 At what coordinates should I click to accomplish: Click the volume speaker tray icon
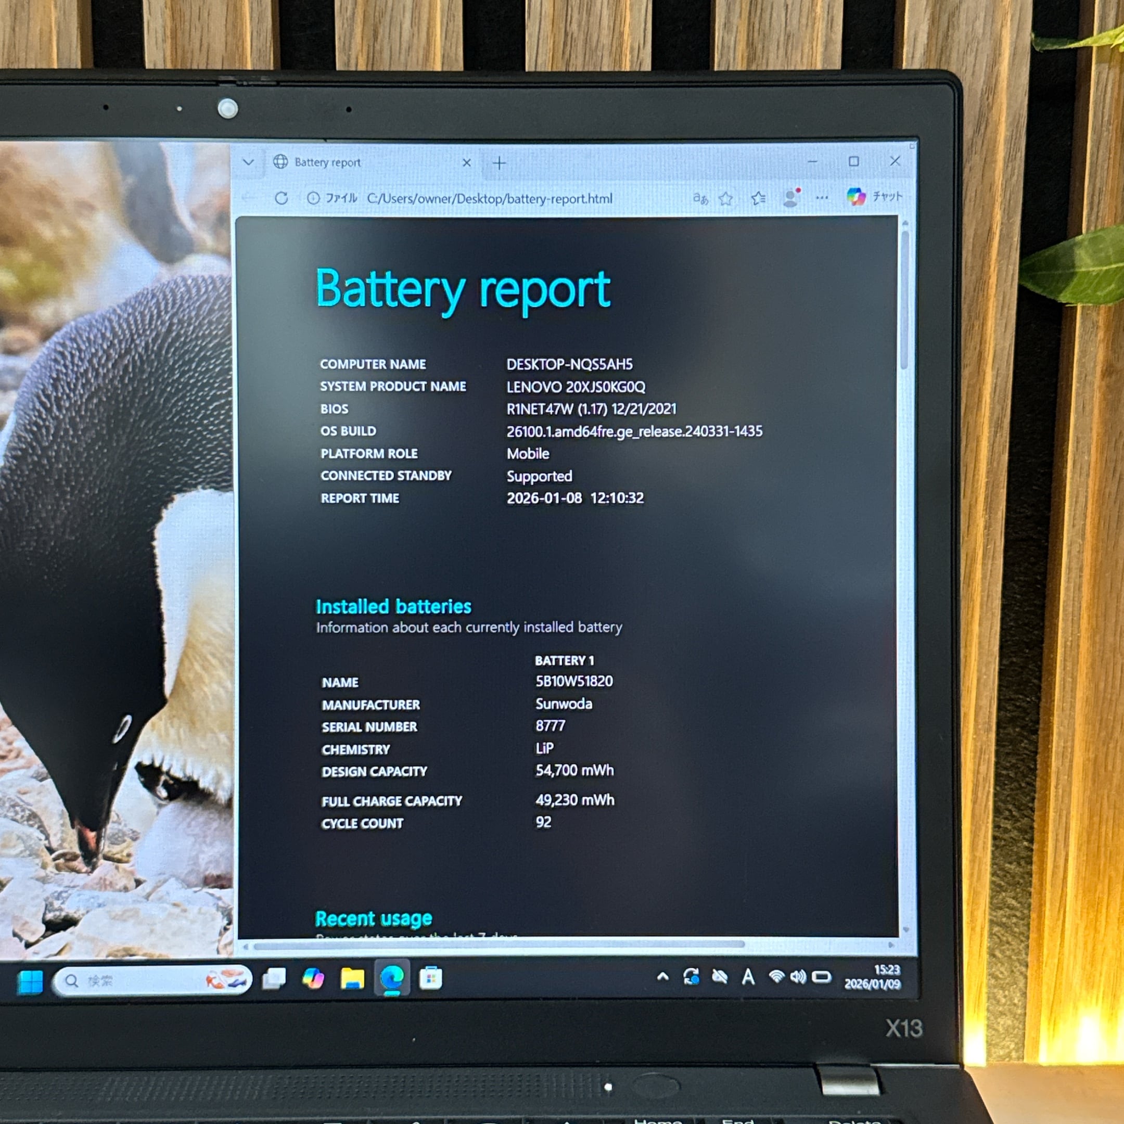pyautogui.click(x=798, y=977)
